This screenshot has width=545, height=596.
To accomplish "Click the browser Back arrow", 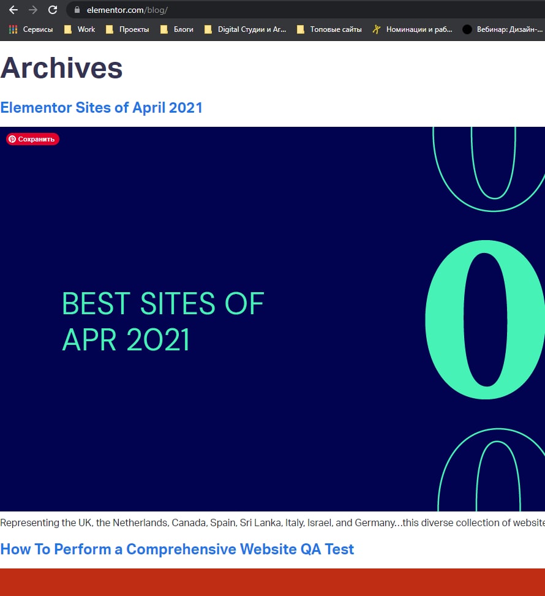I will pyautogui.click(x=13, y=10).
